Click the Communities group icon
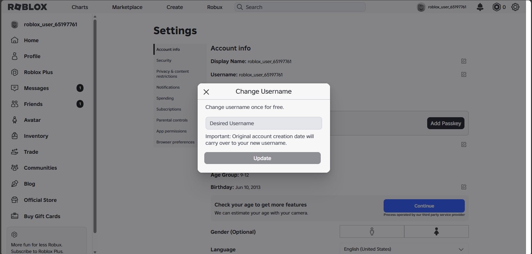532x254 pixels. [x=15, y=168]
